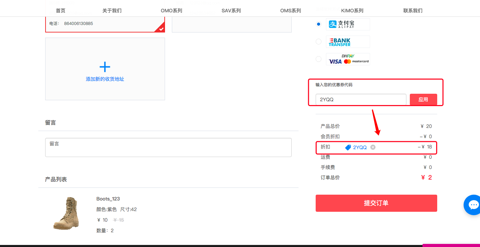This screenshot has width=480, height=247.
Task: Click the plus icon to add address
Action: pyautogui.click(x=105, y=67)
